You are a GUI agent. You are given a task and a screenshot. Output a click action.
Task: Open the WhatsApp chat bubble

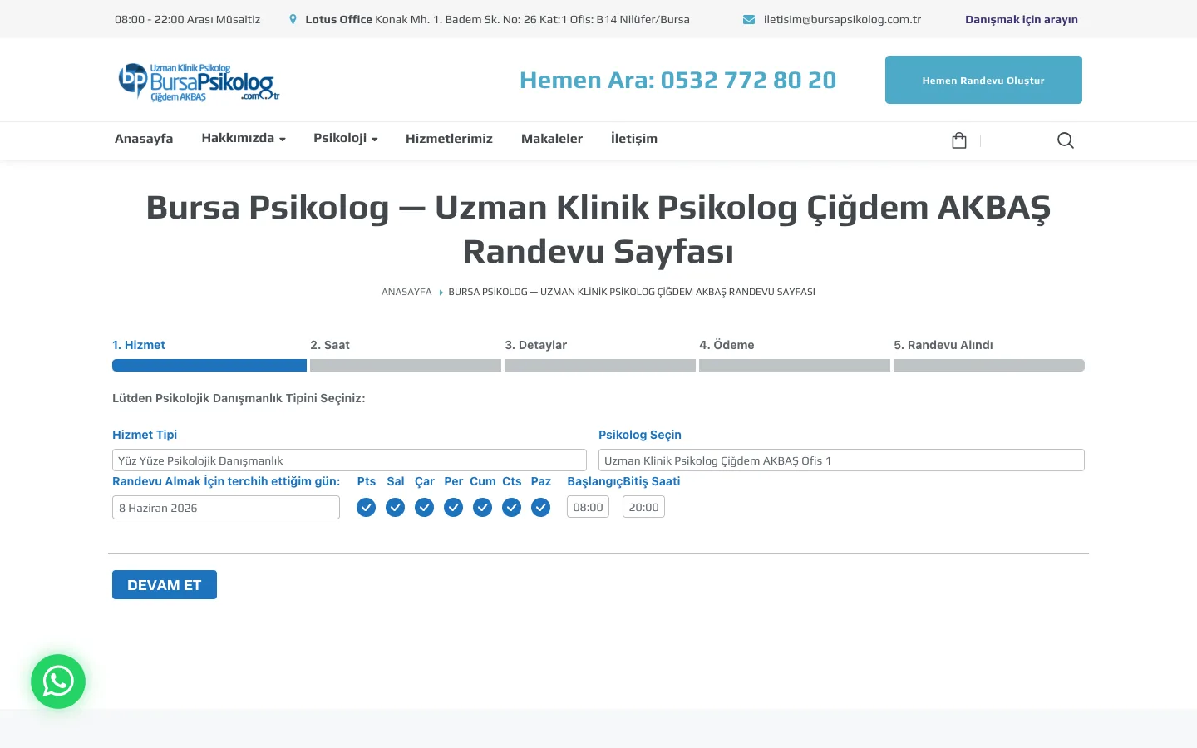point(58,682)
